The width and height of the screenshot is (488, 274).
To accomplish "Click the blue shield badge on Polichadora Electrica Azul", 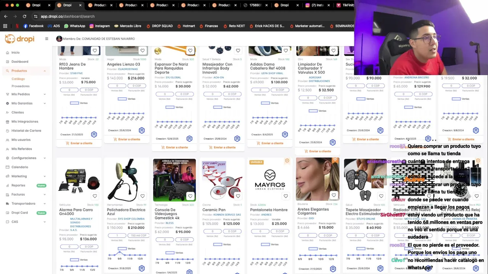I will pyautogui.click(x=142, y=268).
